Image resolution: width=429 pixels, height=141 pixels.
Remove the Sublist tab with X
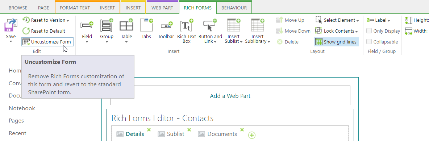click(189, 130)
